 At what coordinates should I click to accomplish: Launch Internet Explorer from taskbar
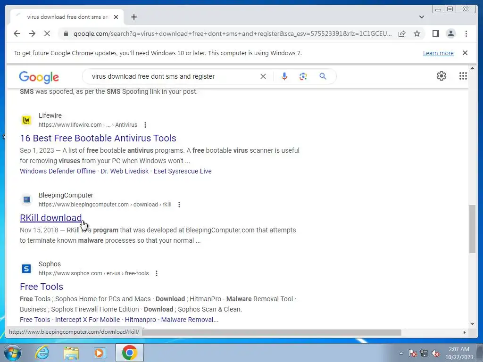pos(42,353)
